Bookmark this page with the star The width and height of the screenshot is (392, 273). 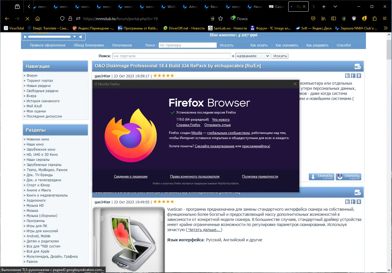point(221,19)
